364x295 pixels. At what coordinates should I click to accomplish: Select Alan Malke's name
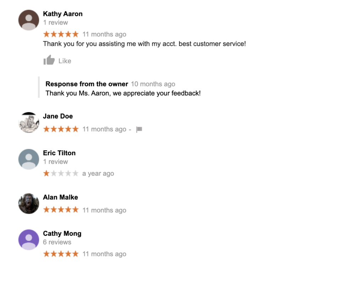coord(60,197)
